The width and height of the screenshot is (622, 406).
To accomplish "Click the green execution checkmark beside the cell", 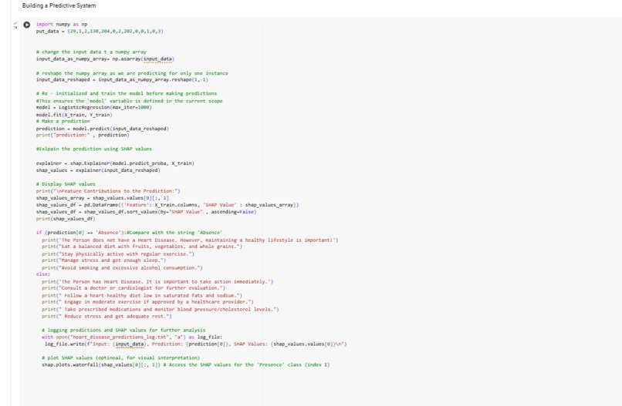I will (x=15, y=24).
